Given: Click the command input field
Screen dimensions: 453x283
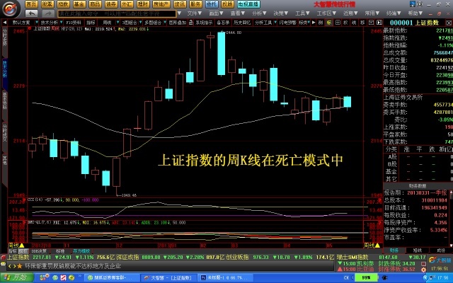Looking at the screenshot, I should click(x=117, y=13).
